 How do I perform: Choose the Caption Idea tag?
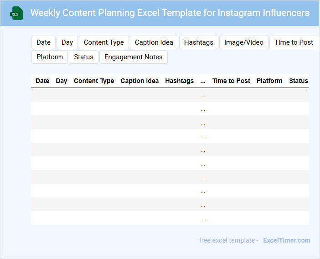154,42
